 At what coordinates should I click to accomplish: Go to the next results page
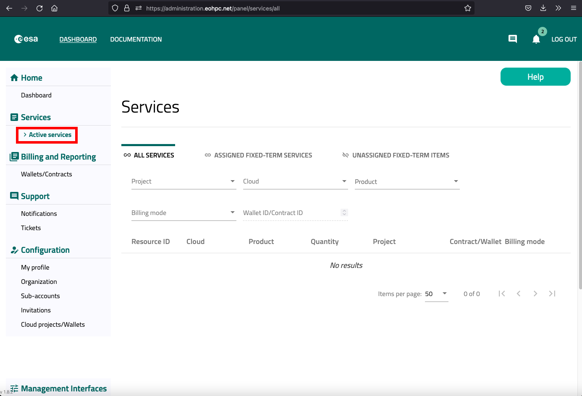pyautogui.click(x=535, y=294)
